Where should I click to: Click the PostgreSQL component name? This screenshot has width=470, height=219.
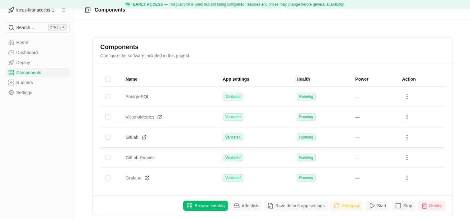[137, 96]
